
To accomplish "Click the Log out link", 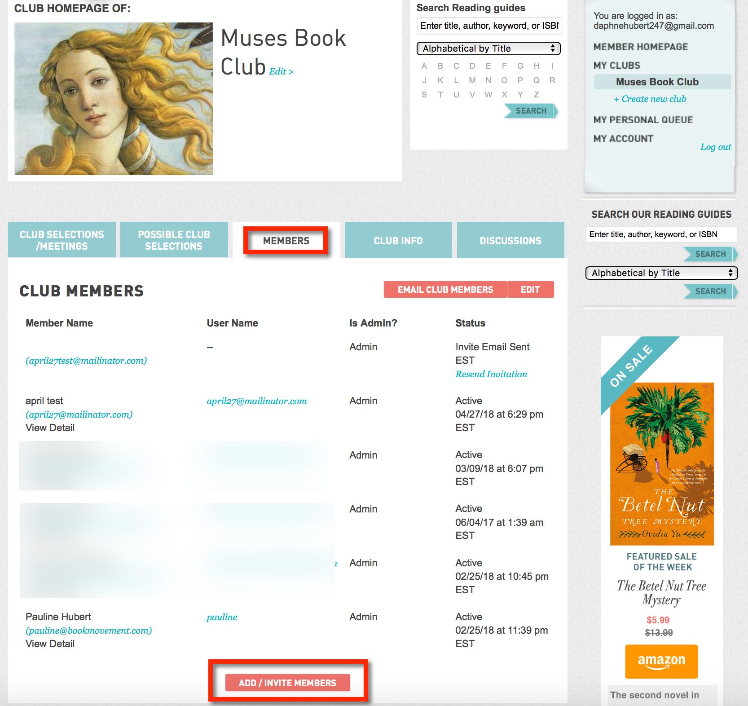I will point(715,147).
